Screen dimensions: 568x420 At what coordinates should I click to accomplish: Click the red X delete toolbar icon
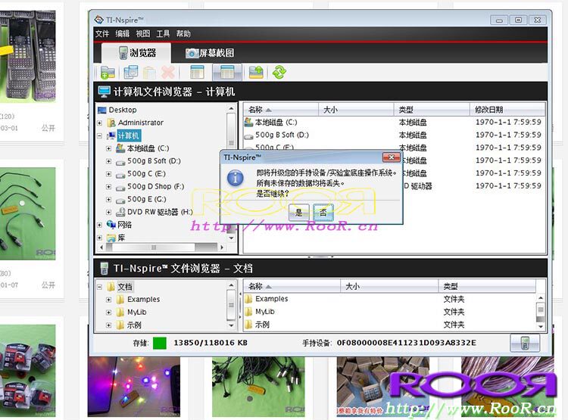168,73
